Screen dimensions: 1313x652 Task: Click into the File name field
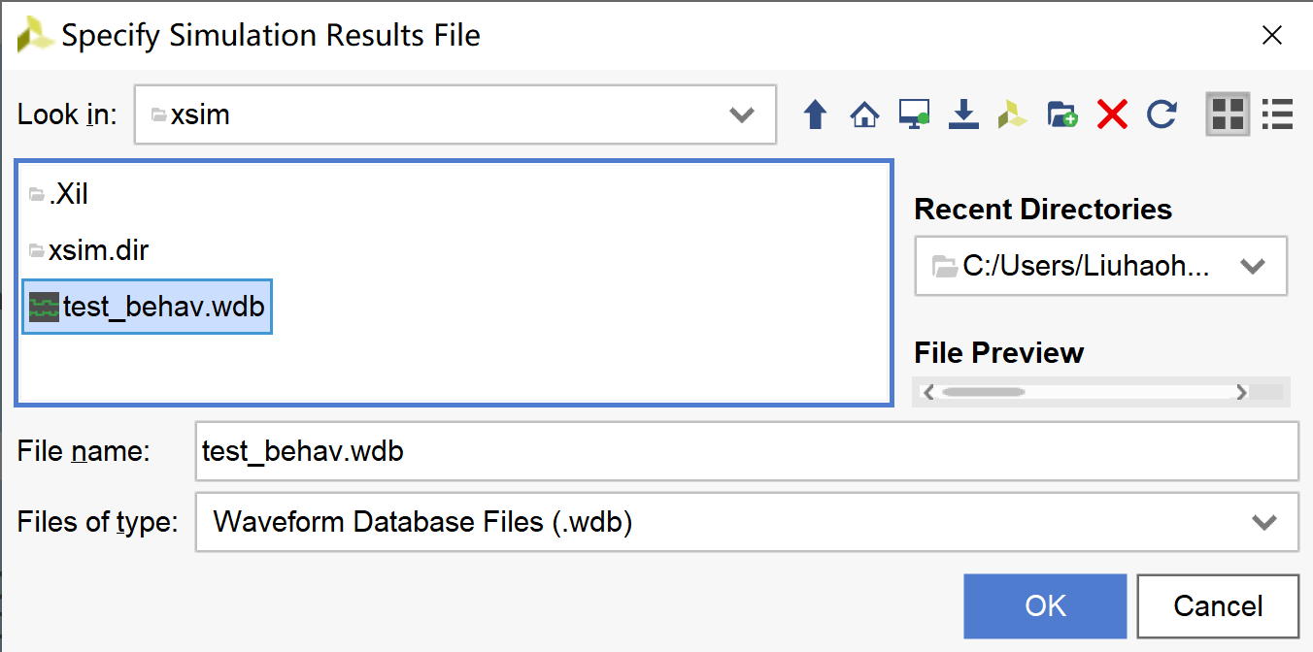pos(747,451)
